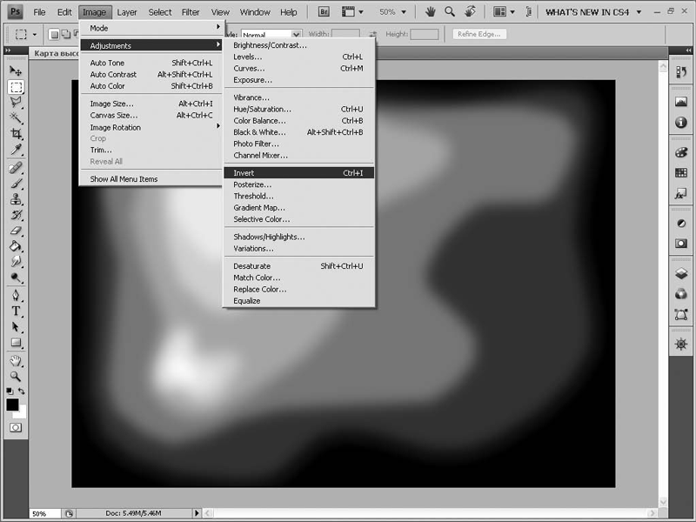
Task: Select the Type tool
Action: pyautogui.click(x=16, y=311)
